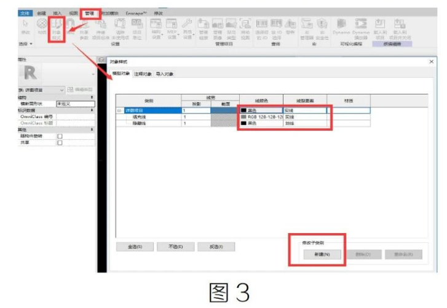Click the Revit R logo thumbnail in Properties
This screenshot has height=308, width=447.
click(x=30, y=73)
